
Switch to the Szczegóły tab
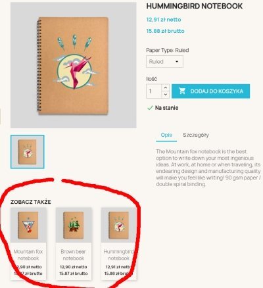[196, 135]
